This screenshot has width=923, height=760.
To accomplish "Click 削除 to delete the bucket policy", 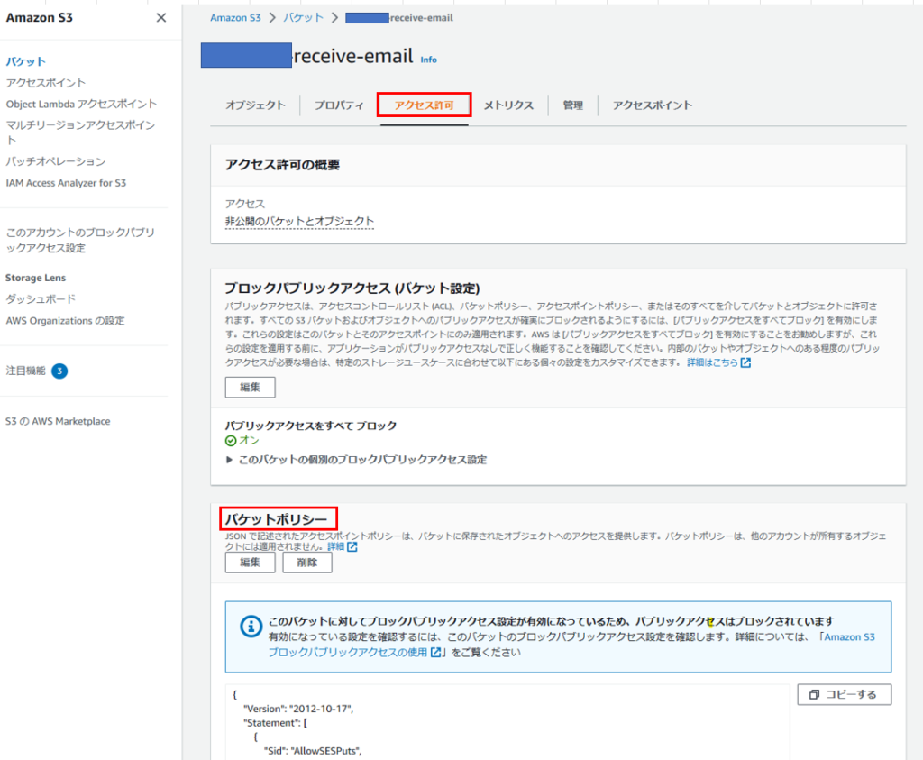I will [307, 563].
